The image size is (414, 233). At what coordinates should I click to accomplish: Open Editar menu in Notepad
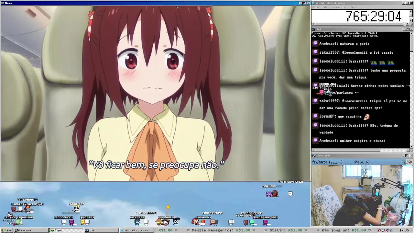pos(326,7)
